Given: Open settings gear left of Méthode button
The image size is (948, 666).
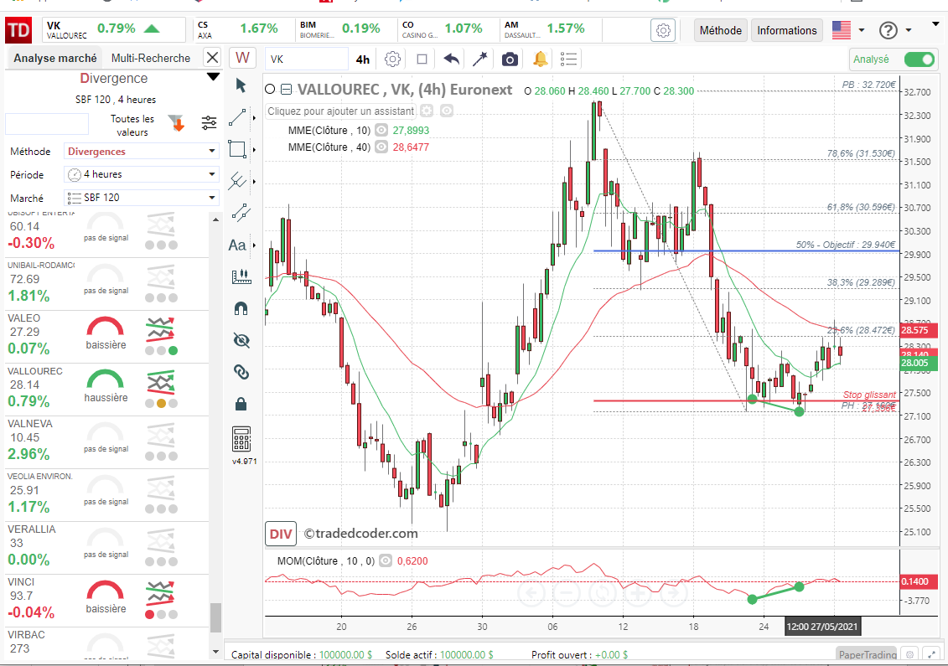Looking at the screenshot, I should point(663,30).
